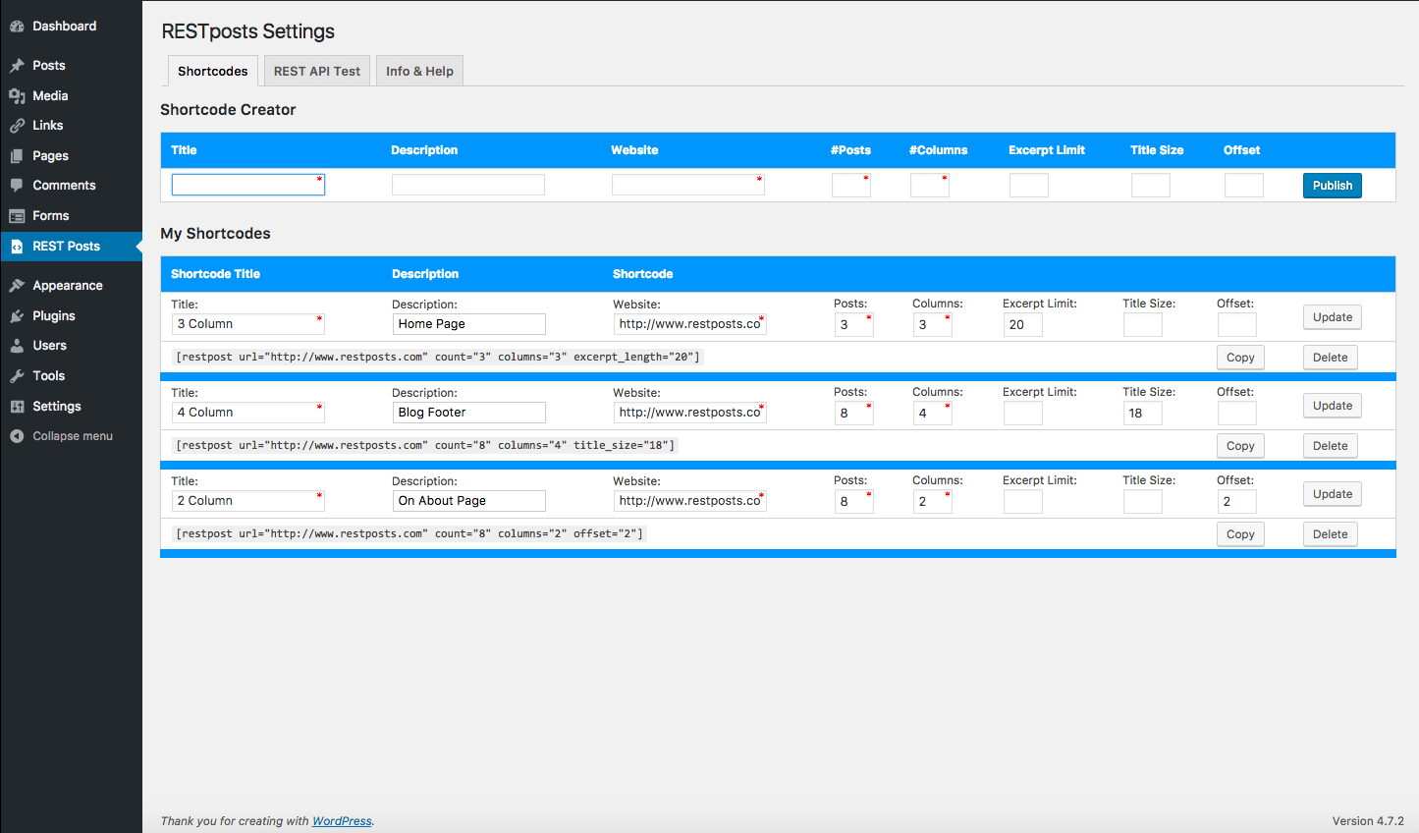Go to Media in sidebar
The height and width of the screenshot is (833, 1419).
(71, 96)
